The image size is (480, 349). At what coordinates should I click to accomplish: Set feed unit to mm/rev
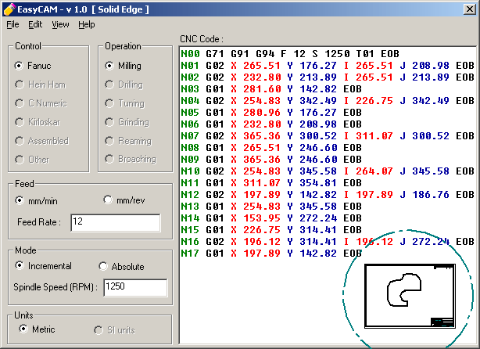[124, 200]
